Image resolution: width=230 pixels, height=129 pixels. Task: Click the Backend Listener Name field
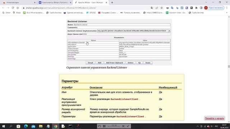tap(122, 25)
